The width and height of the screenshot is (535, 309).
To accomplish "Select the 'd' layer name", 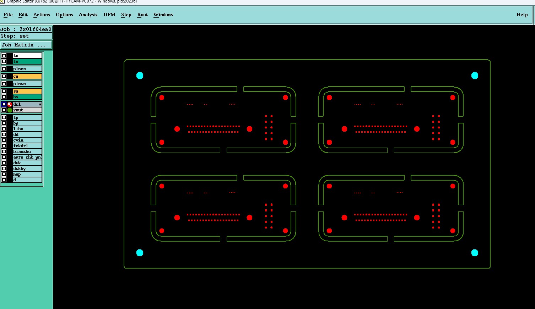I will 27,180.
